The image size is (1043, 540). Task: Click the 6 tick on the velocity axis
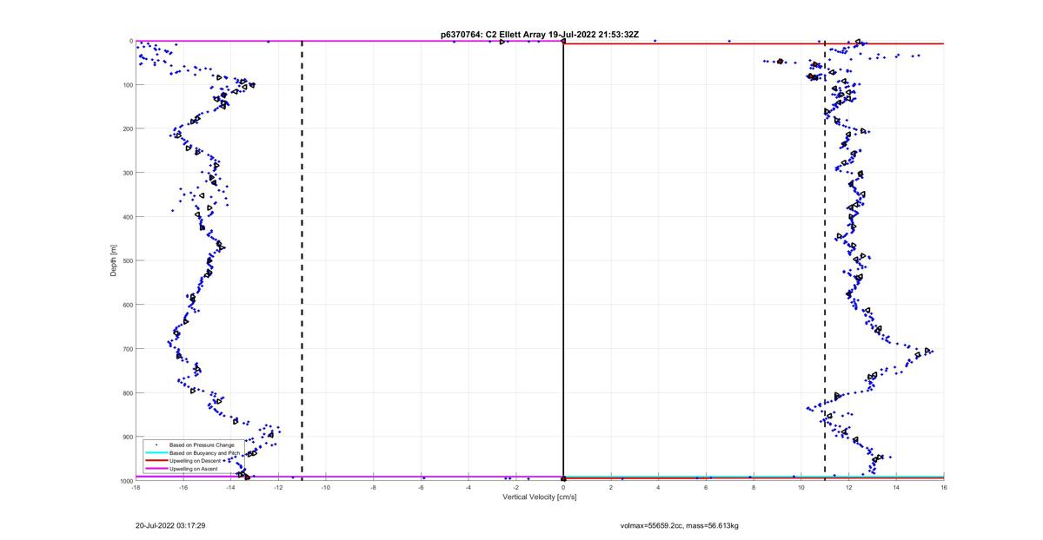coord(706,487)
